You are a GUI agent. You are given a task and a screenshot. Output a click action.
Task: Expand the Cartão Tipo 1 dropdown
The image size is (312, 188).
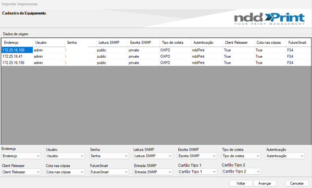pos(197,172)
